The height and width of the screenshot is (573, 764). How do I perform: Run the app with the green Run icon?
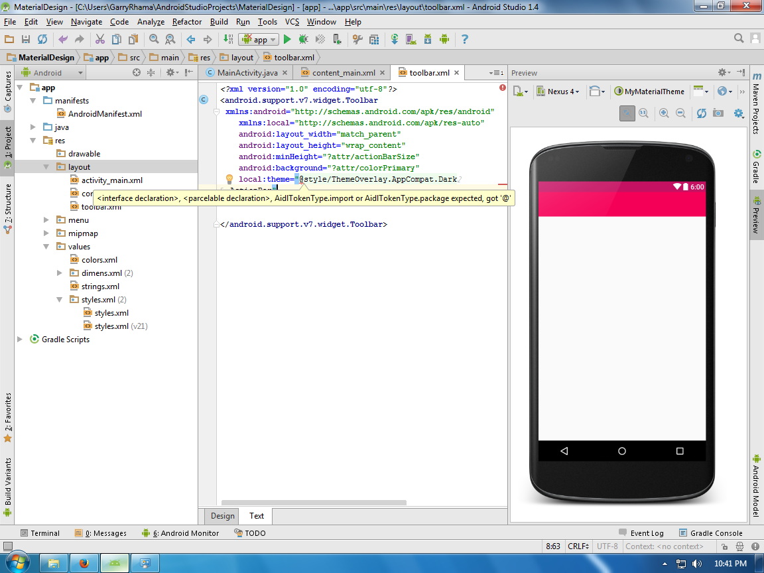pos(287,39)
